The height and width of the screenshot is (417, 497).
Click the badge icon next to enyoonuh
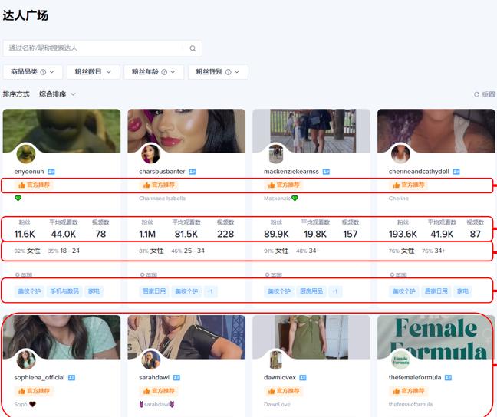click(x=51, y=172)
